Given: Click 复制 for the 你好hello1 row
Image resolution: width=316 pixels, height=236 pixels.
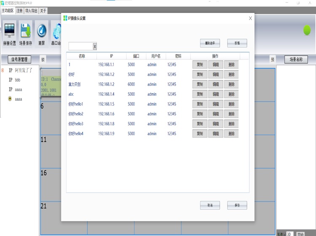Looking at the screenshot, I should tap(200, 104).
